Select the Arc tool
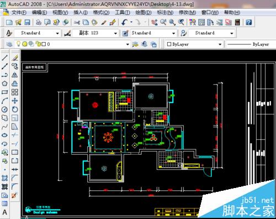This screenshot has height=219, width=276. 4,101
